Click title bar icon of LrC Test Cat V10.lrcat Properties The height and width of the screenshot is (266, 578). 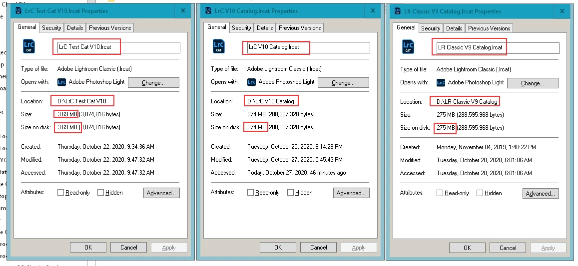pos(18,10)
